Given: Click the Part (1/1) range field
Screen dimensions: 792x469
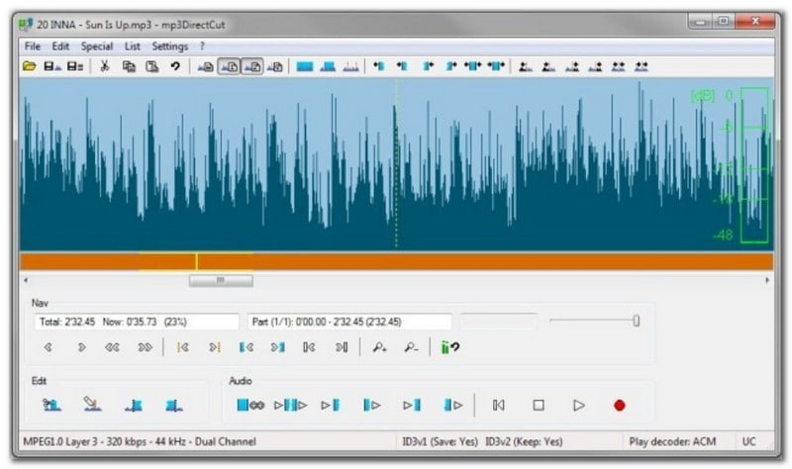Looking at the screenshot, I should point(349,322).
